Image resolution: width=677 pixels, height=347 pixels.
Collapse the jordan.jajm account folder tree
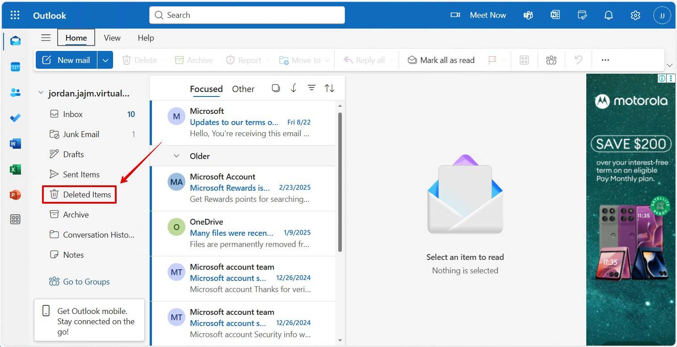pos(41,92)
